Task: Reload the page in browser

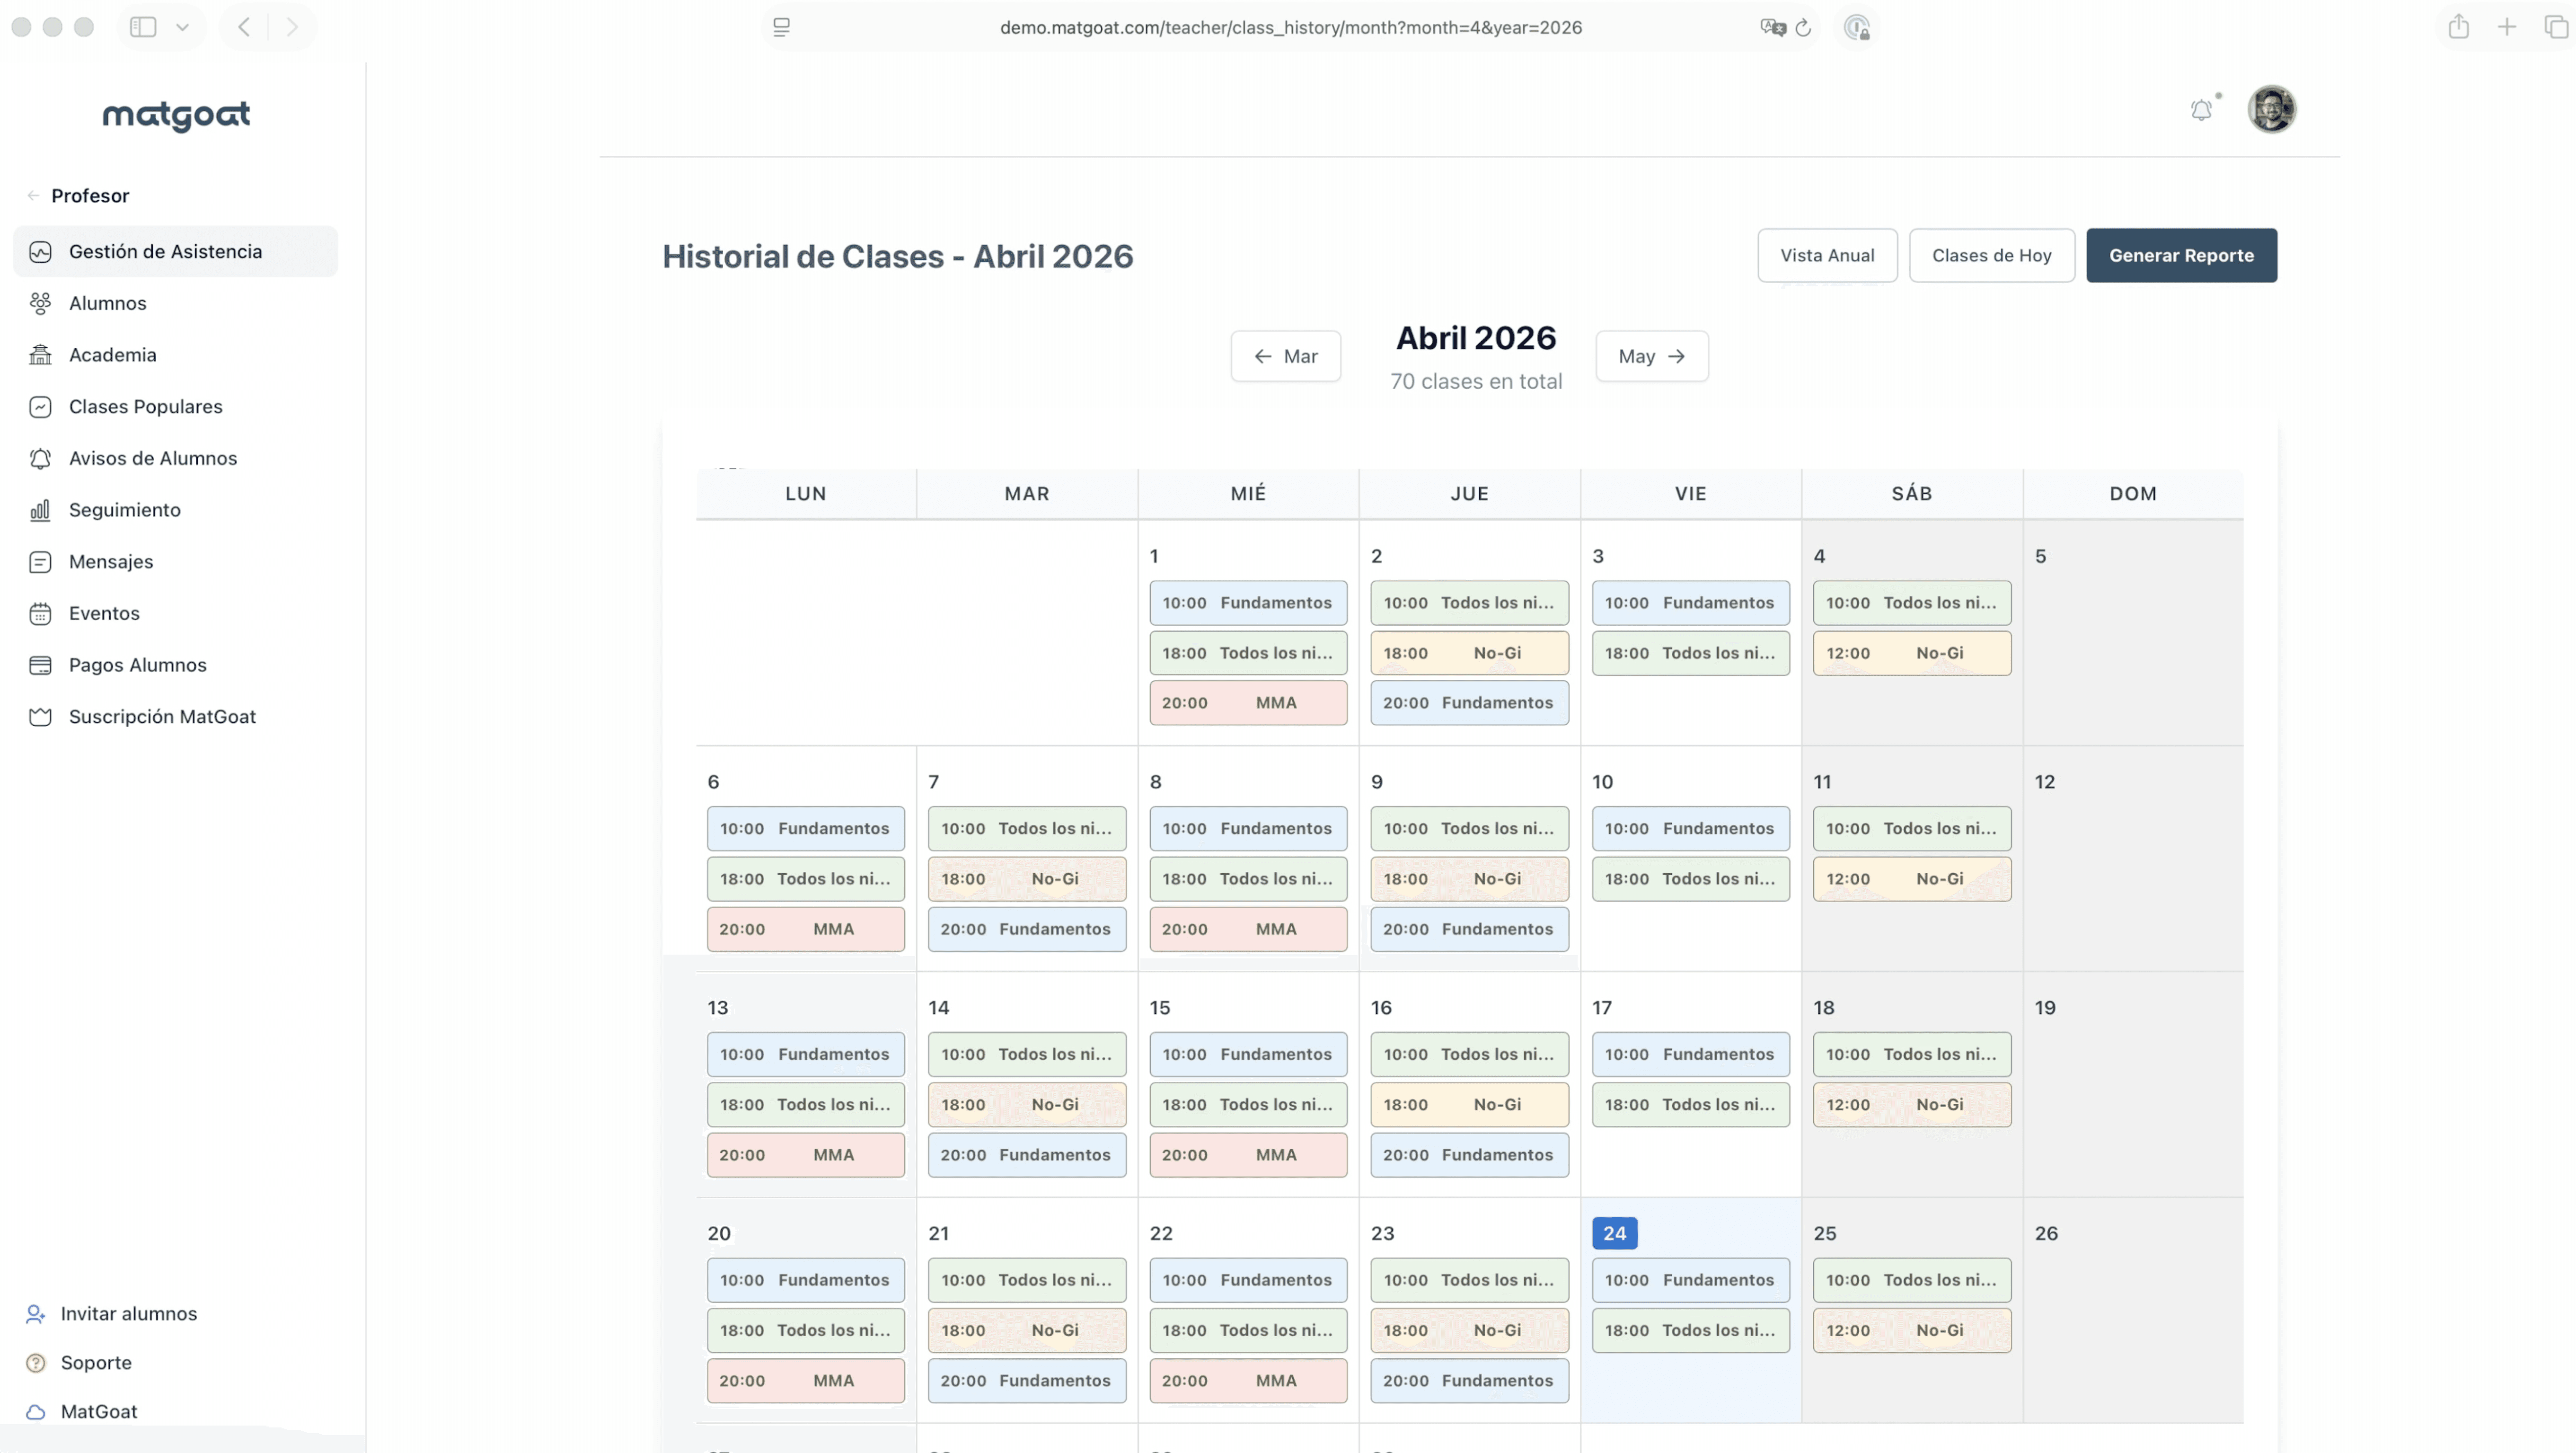Action: pyautogui.click(x=1803, y=28)
